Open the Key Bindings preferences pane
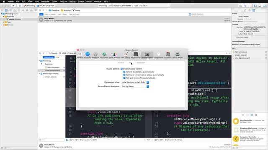This screenshot has width=268, height=150. point(136,55)
